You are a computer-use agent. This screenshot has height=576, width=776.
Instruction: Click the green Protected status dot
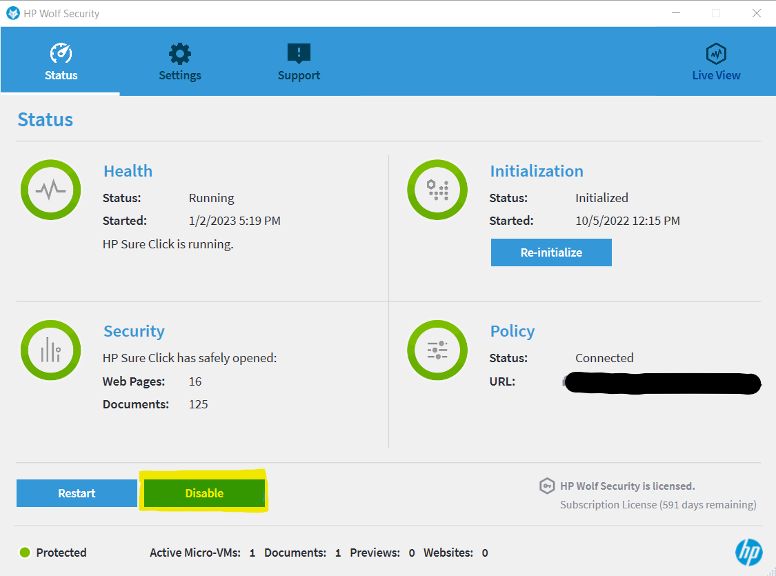point(26,553)
